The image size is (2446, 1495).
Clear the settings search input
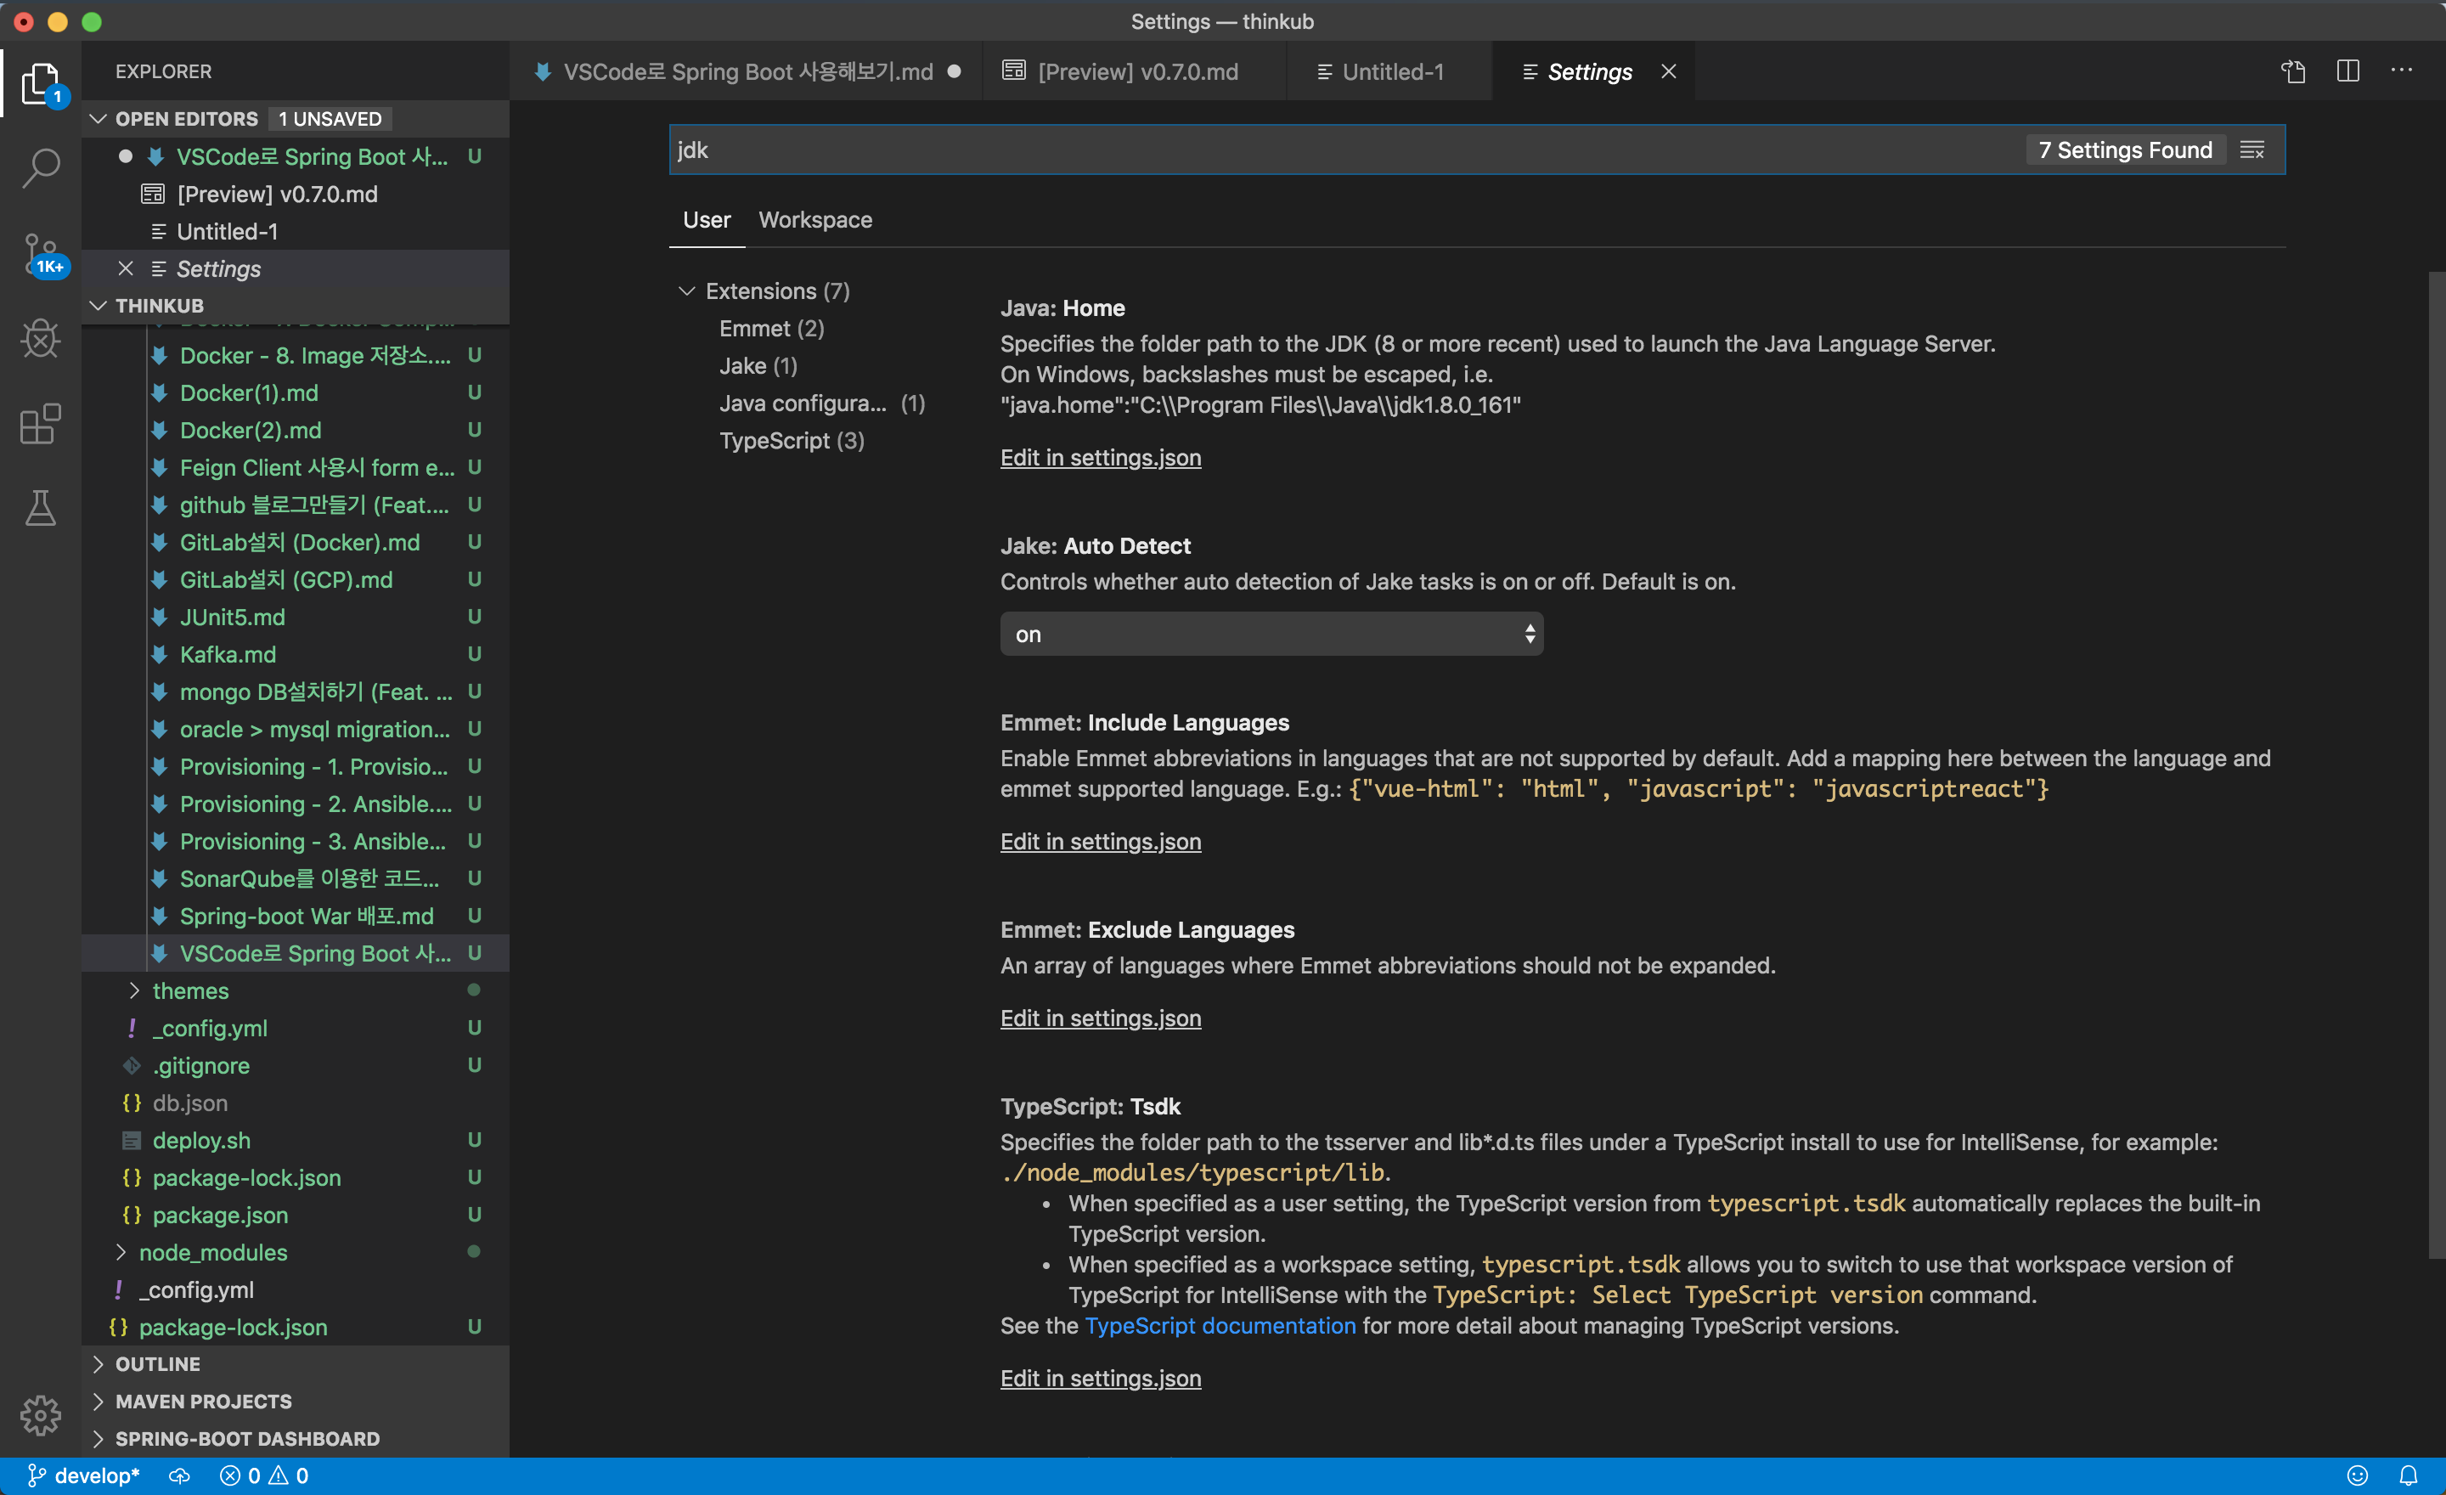pyautogui.click(x=2252, y=149)
